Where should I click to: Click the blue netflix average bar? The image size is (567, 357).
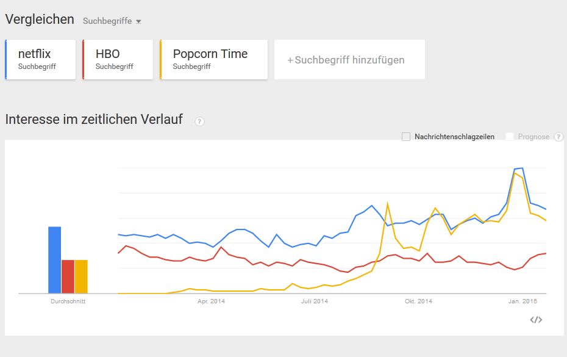point(55,260)
